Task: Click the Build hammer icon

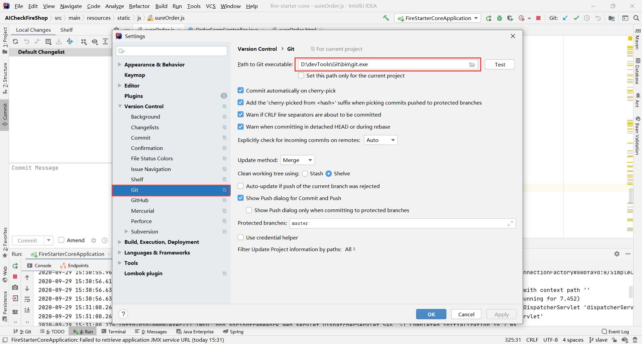Action: 386,18
